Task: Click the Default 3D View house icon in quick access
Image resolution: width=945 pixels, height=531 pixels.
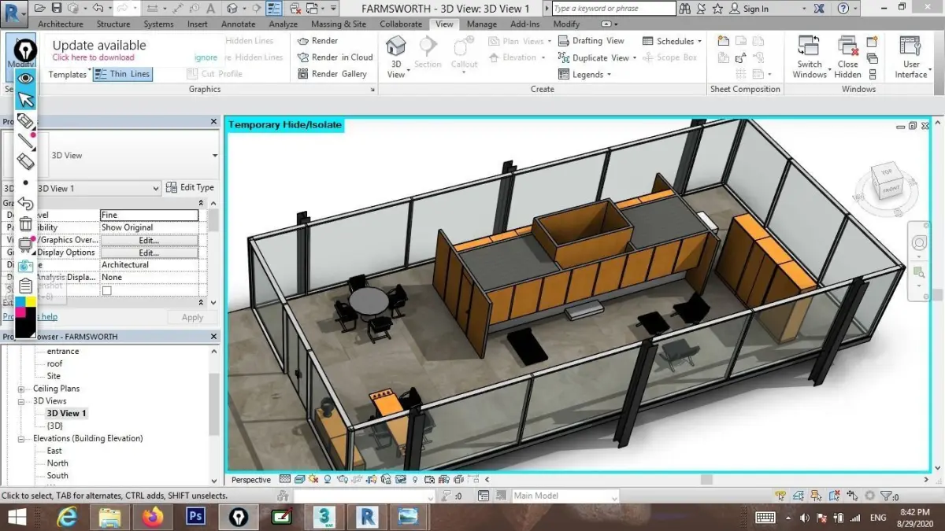Action: pos(232,8)
